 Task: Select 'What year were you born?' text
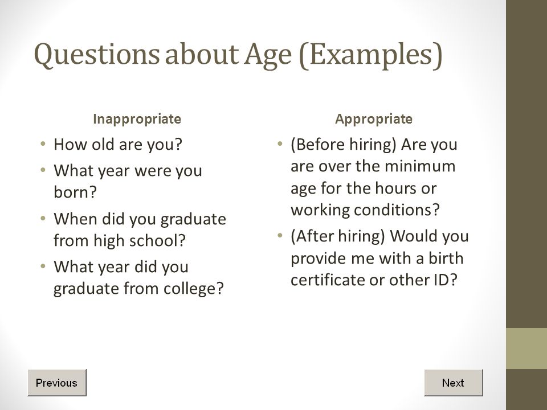[128, 181]
